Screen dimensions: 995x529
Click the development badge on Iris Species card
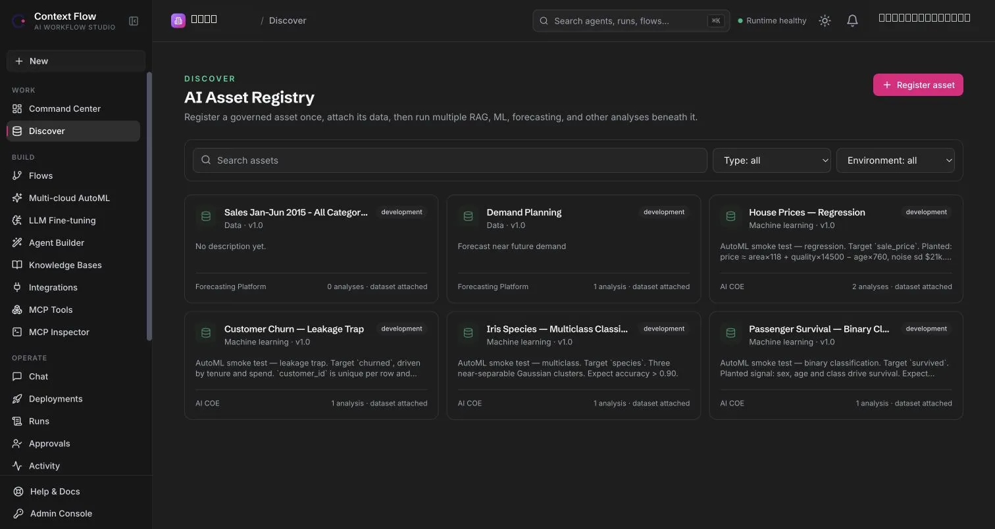coord(664,329)
